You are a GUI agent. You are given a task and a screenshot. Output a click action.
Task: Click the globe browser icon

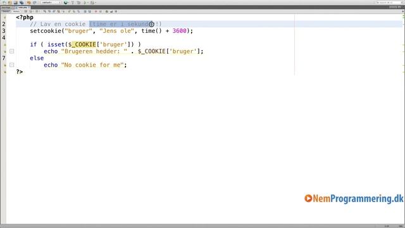(66, 3)
